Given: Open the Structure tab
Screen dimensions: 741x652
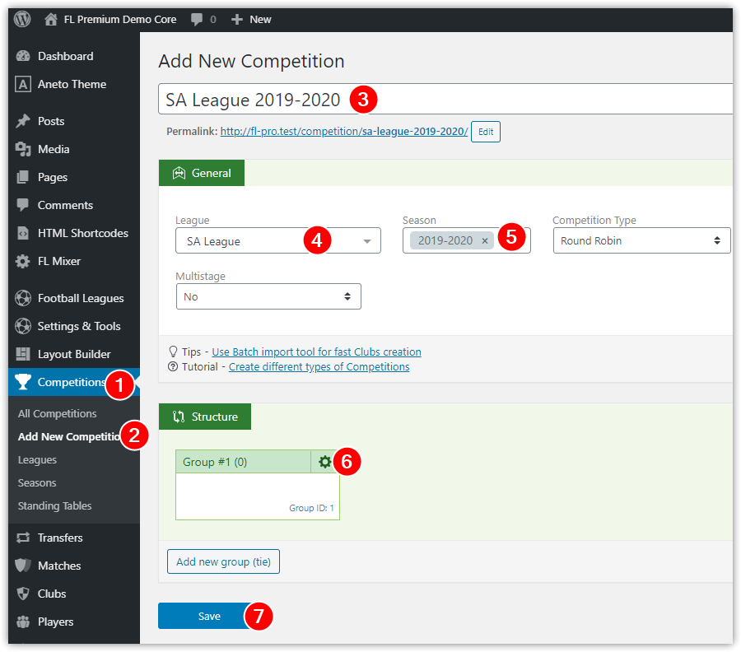Looking at the screenshot, I should (205, 417).
